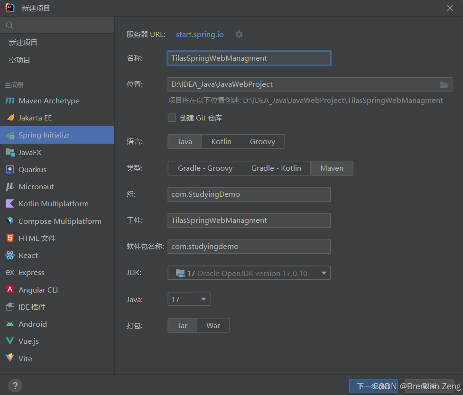Select Android generator
This screenshot has height=395, width=463.
pos(57,324)
